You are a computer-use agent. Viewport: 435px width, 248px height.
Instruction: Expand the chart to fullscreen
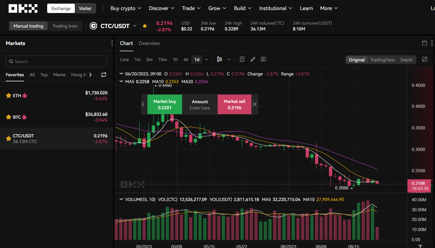point(425,59)
